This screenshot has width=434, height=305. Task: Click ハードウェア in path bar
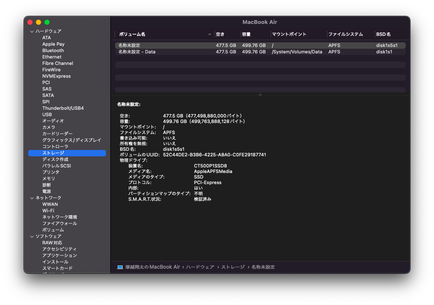coord(200,267)
